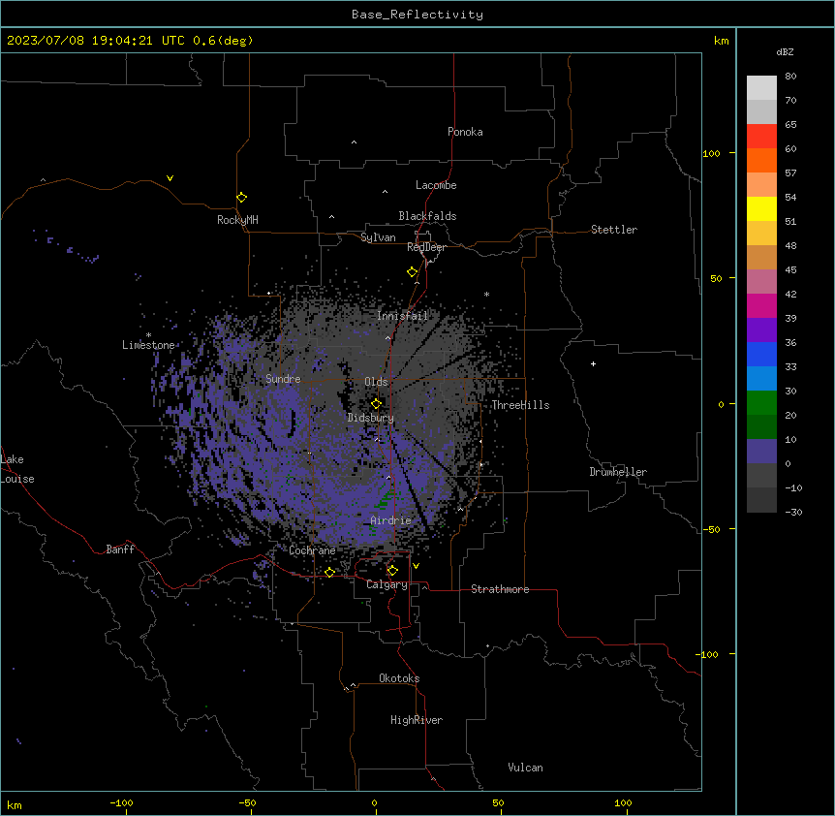
Task: Click the RockyMH label
Action: (237, 220)
